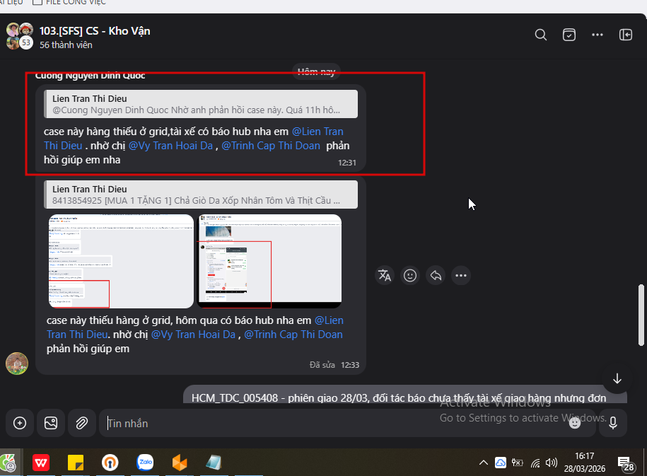Click the HCM_TDC_005408 message bubble
This screenshot has height=476, width=647.
(x=405, y=395)
